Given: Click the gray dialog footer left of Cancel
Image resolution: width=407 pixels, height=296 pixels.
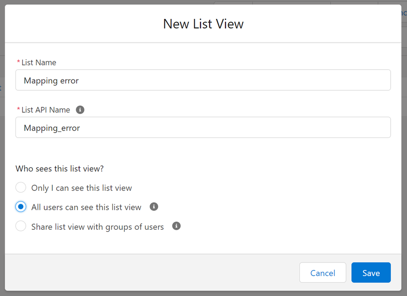Looking at the screenshot, I should coord(149,273).
